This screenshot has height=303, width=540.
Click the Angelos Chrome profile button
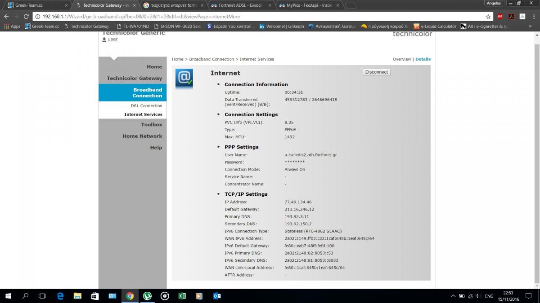pyautogui.click(x=494, y=3)
